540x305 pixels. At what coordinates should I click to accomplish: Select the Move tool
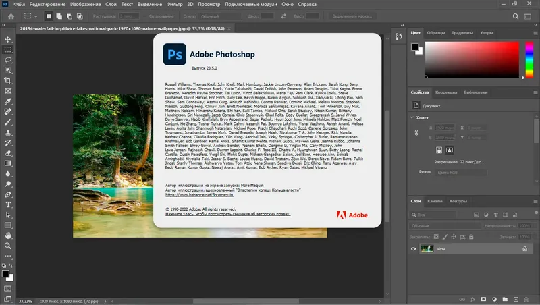(8, 40)
